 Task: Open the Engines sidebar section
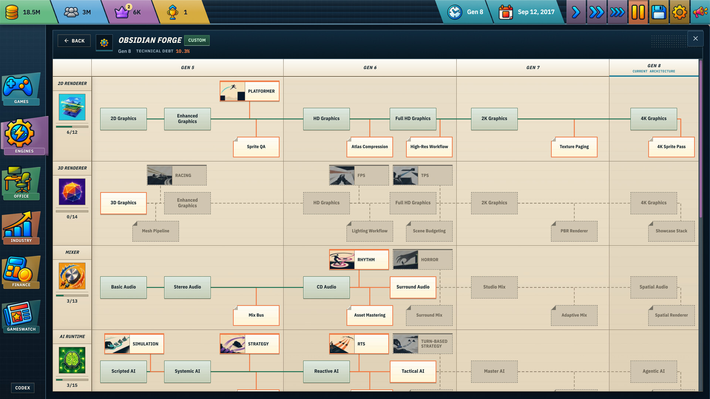(x=24, y=136)
